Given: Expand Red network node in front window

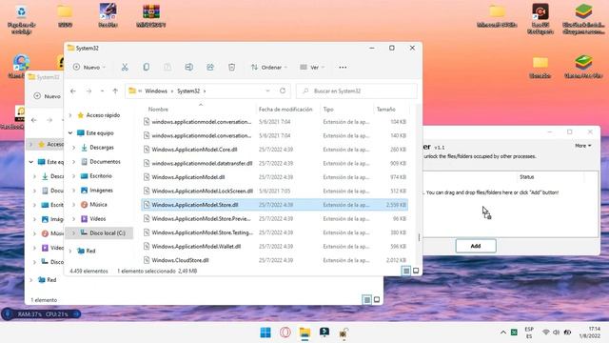Looking at the screenshot, I should 70,251.
